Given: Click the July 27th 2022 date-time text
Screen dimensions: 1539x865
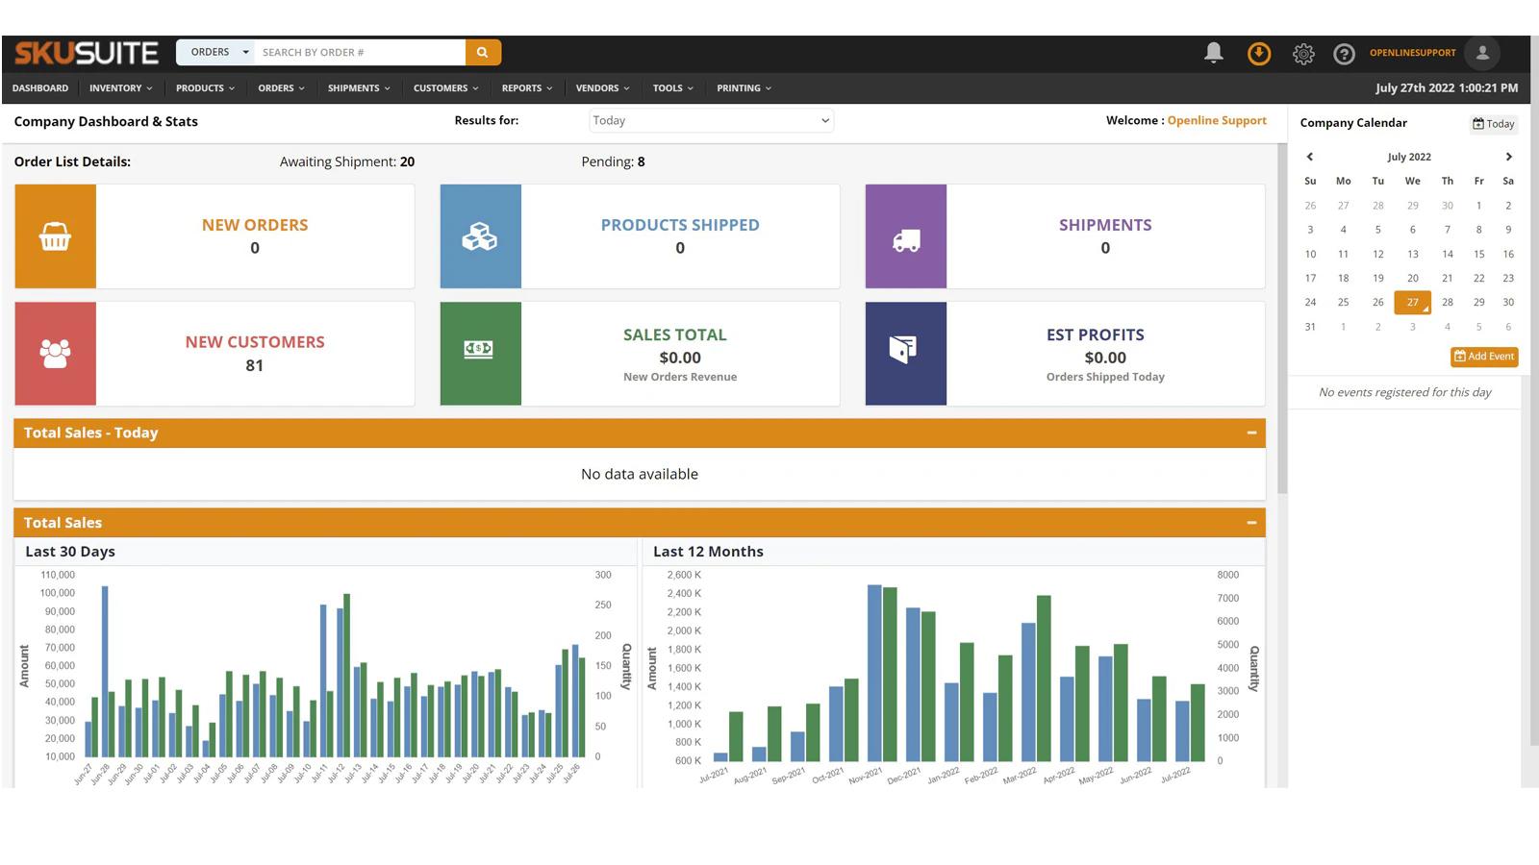Looking at the screenshot, I should tap(1447, 87).
